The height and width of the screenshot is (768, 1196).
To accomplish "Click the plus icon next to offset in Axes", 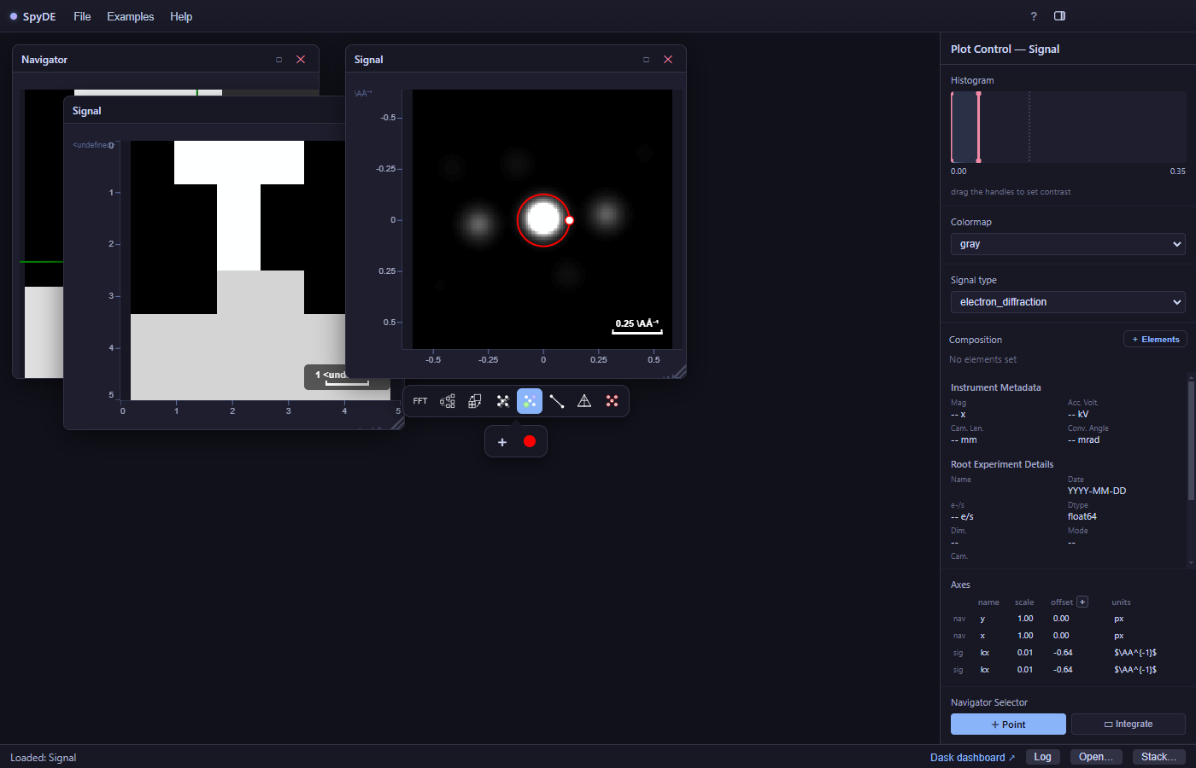I will click(1082, 602).
